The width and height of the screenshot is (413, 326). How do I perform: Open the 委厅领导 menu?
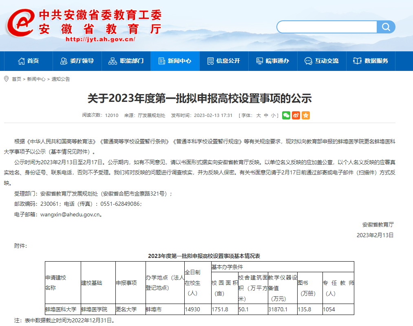click(x=77, y=61)
